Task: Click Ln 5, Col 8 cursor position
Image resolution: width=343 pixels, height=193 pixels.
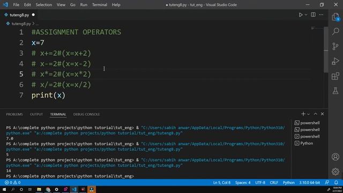Action: click(221, 182)
